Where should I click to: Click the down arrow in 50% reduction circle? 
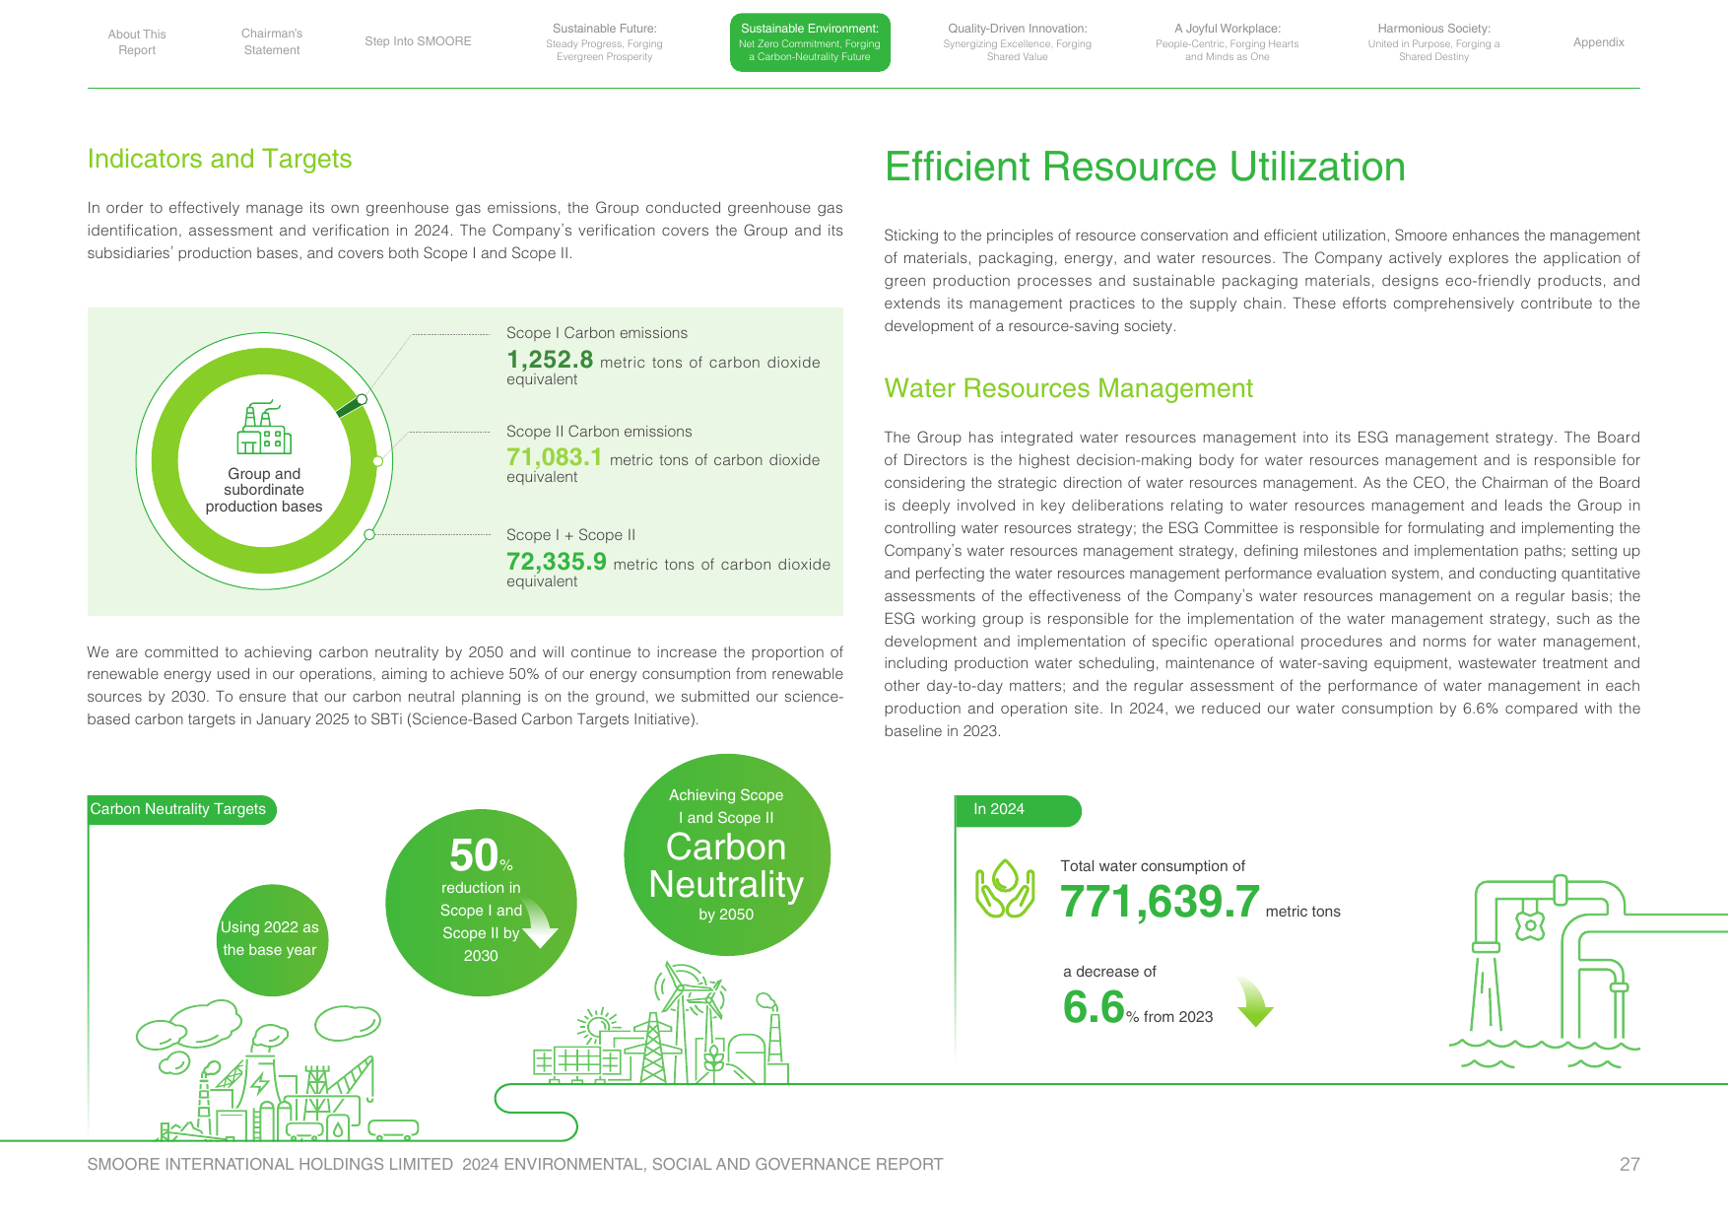click(x=539, y=924)
